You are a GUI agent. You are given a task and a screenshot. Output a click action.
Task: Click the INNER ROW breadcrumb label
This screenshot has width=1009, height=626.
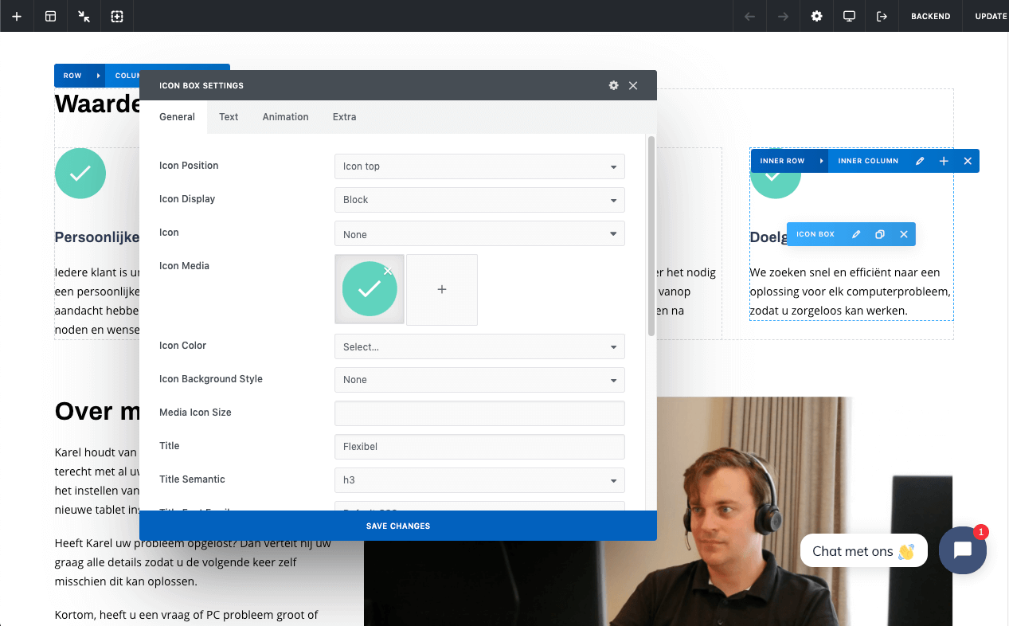[782, 161]
